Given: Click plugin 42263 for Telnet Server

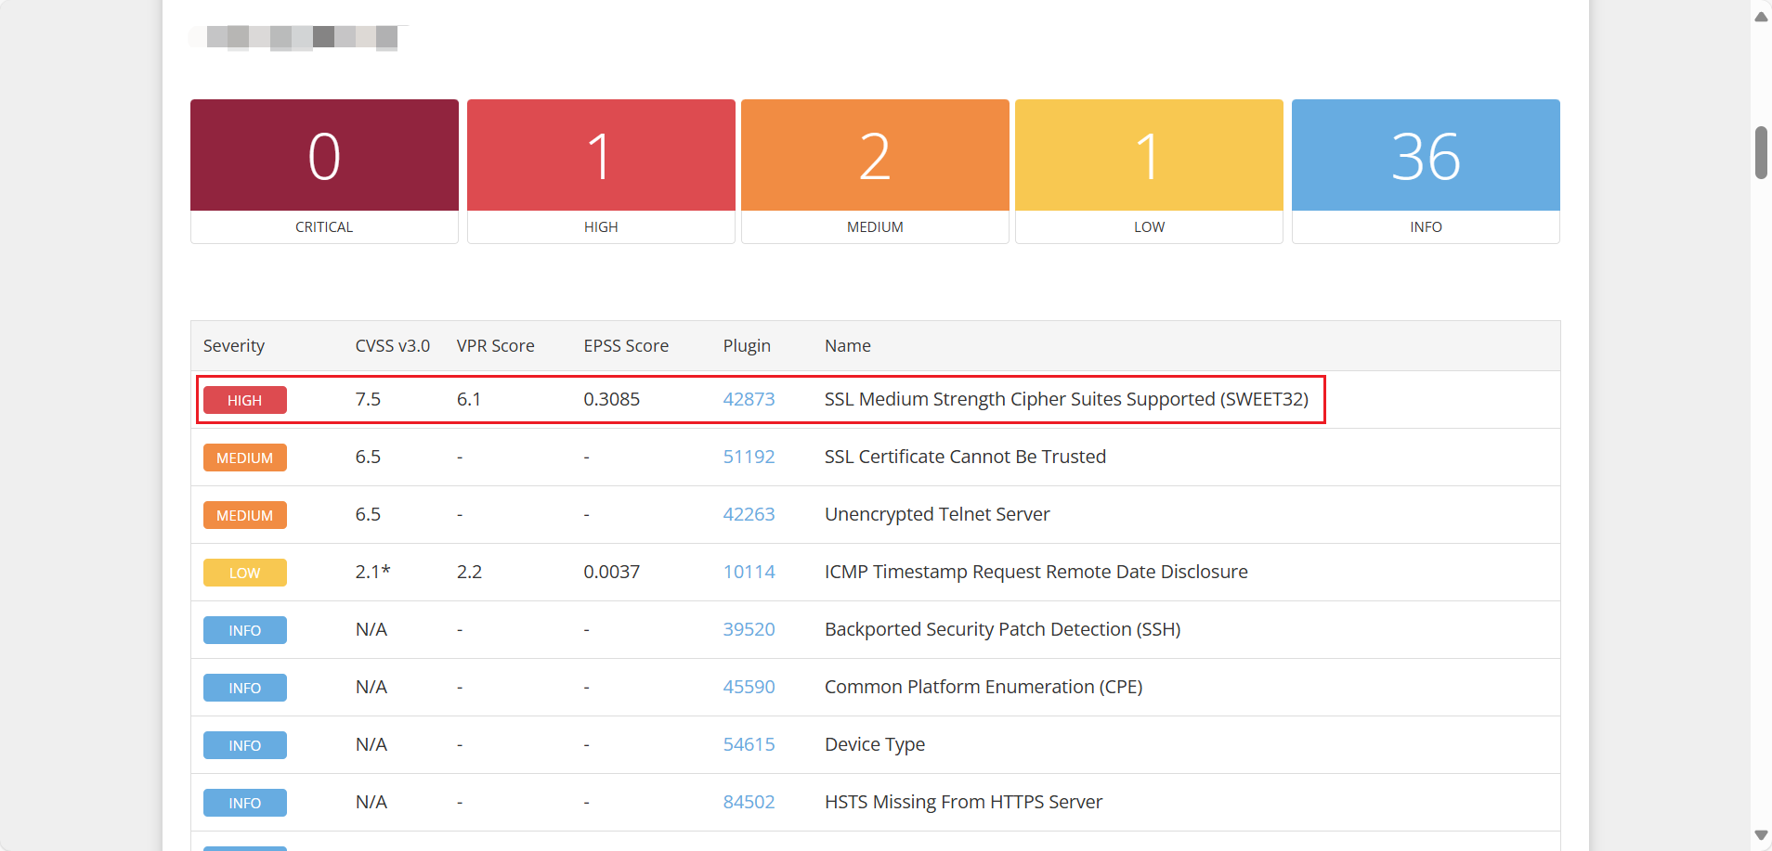Looking at the screenshot, I should click(749, 514).
